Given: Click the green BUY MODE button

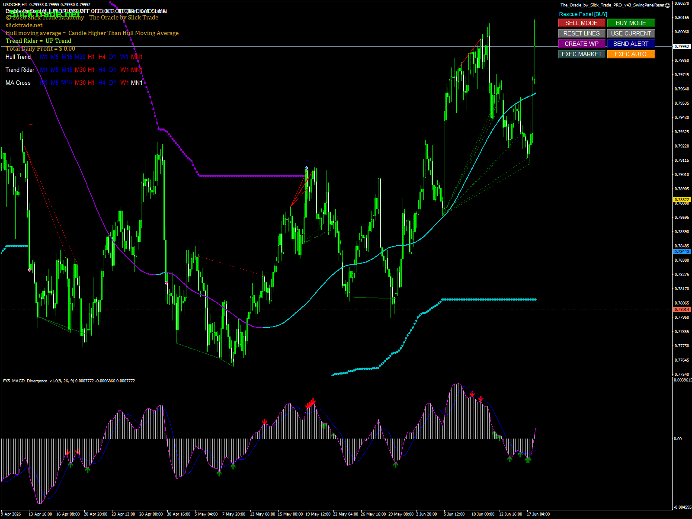Looking at the screenshot, I should click(x=631, y=23).
